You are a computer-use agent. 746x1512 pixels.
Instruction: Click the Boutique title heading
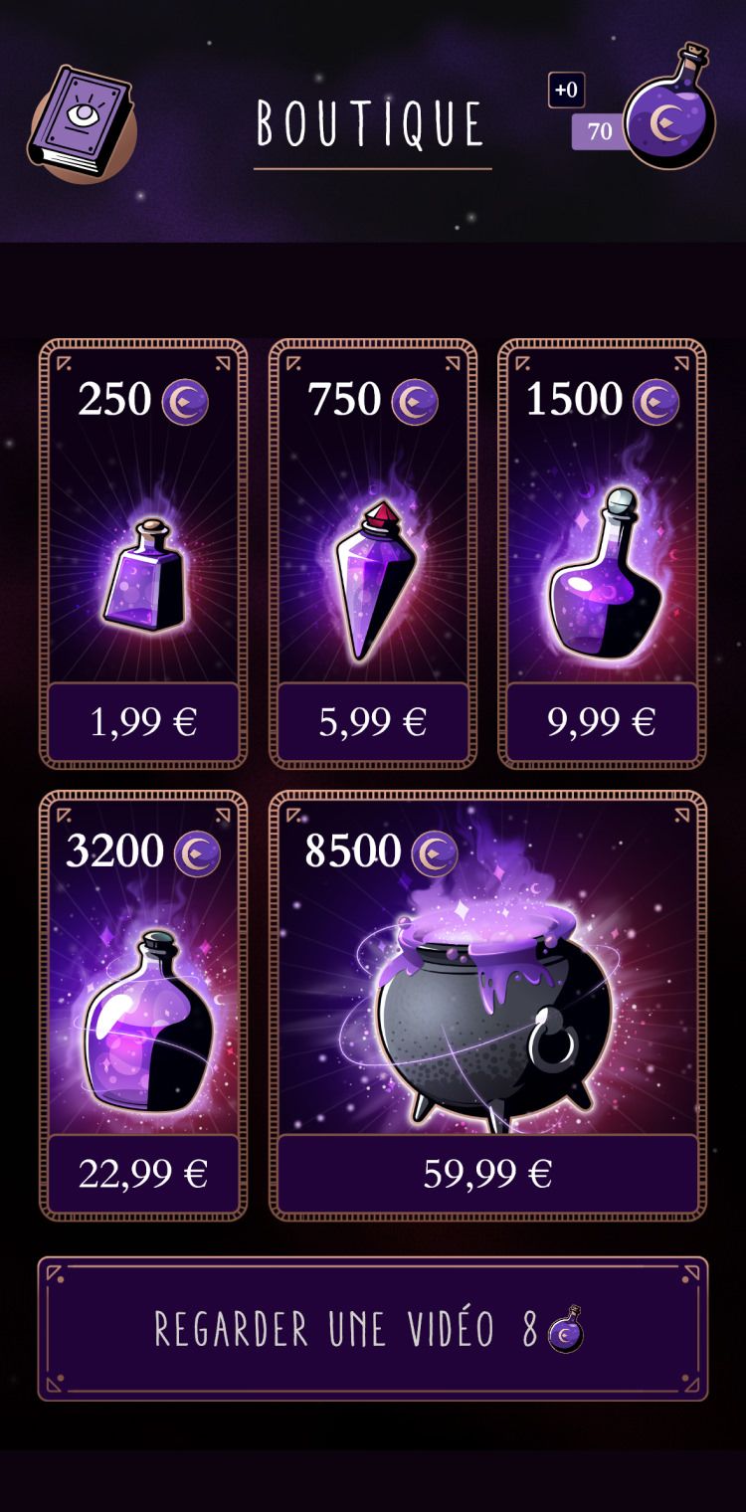(371, 124)
